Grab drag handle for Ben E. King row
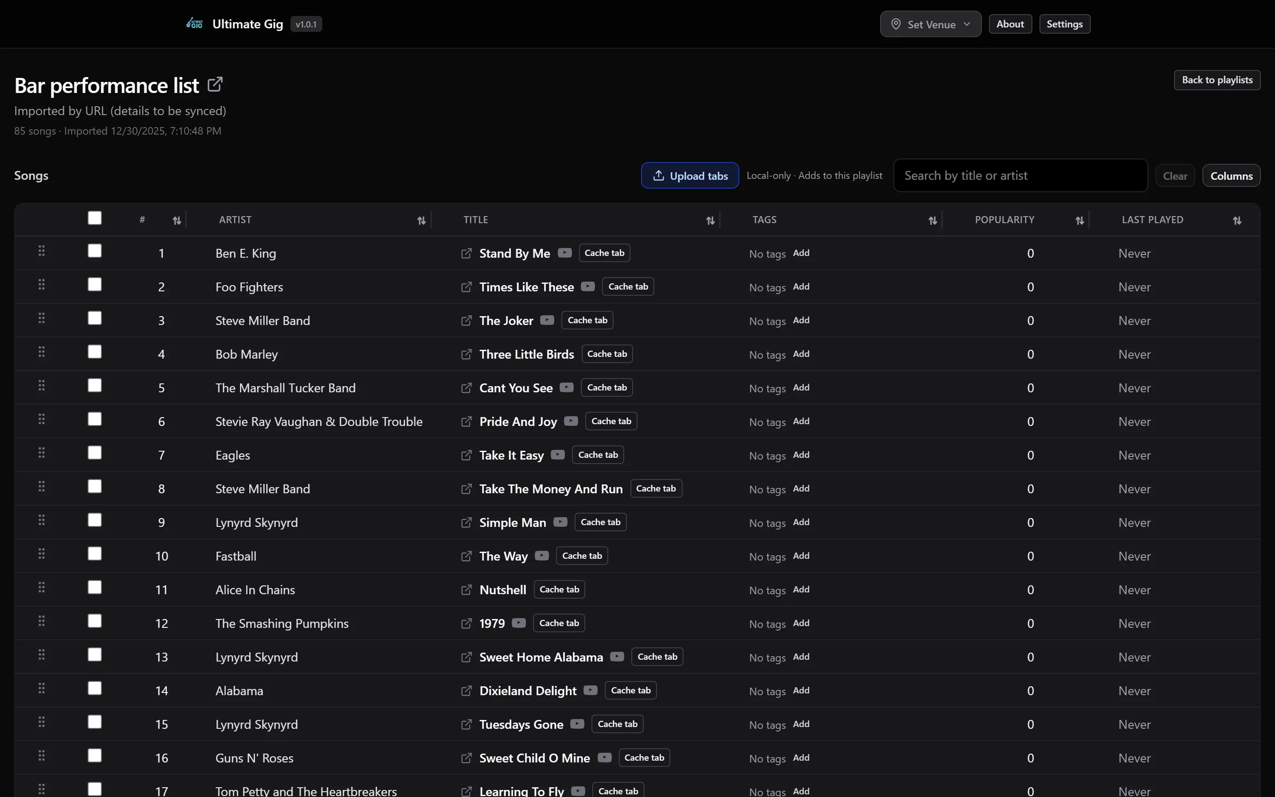Viewport: 1275px width, 797px height. [x=42, y=251]
